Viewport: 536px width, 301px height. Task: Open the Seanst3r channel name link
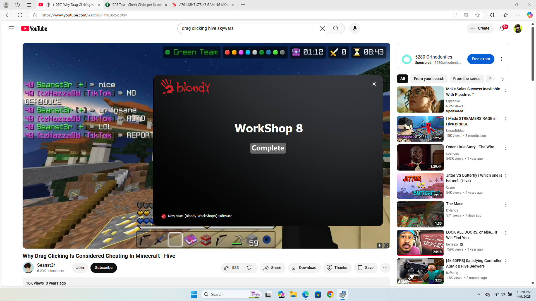(x=46, y=265)
